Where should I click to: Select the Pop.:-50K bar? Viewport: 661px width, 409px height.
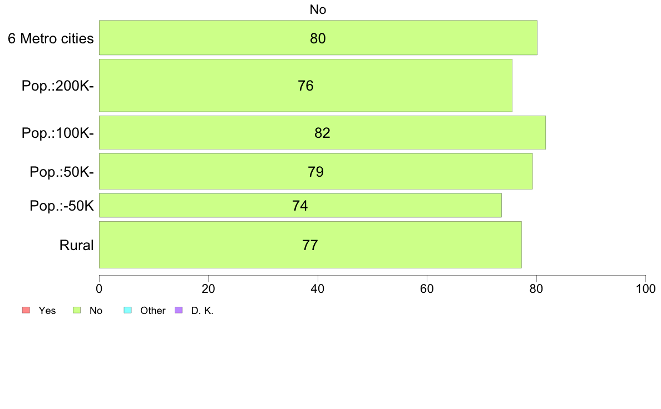(300, 206)
